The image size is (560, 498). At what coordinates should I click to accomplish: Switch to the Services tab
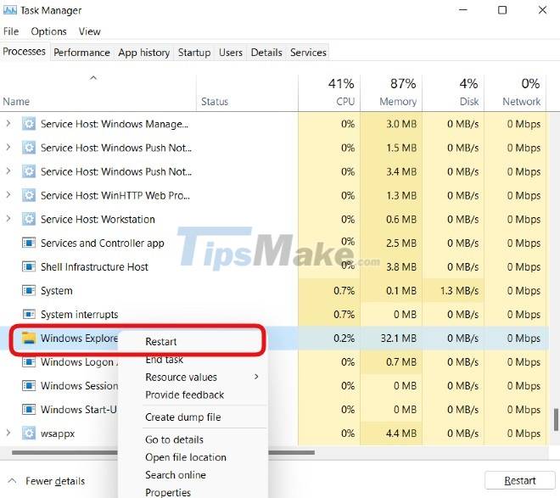coord(308,53)
